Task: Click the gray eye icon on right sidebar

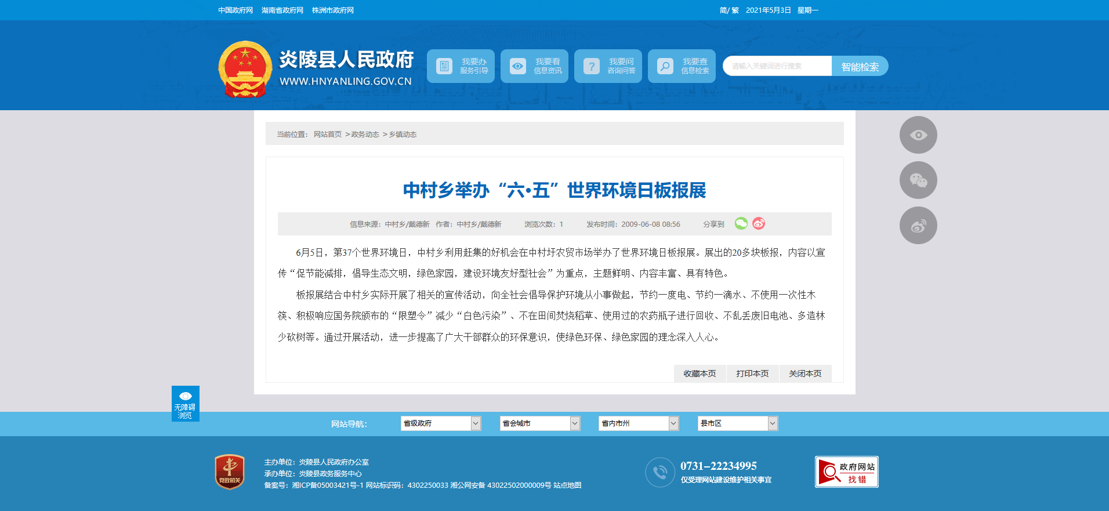Action: tap(918, 135)
